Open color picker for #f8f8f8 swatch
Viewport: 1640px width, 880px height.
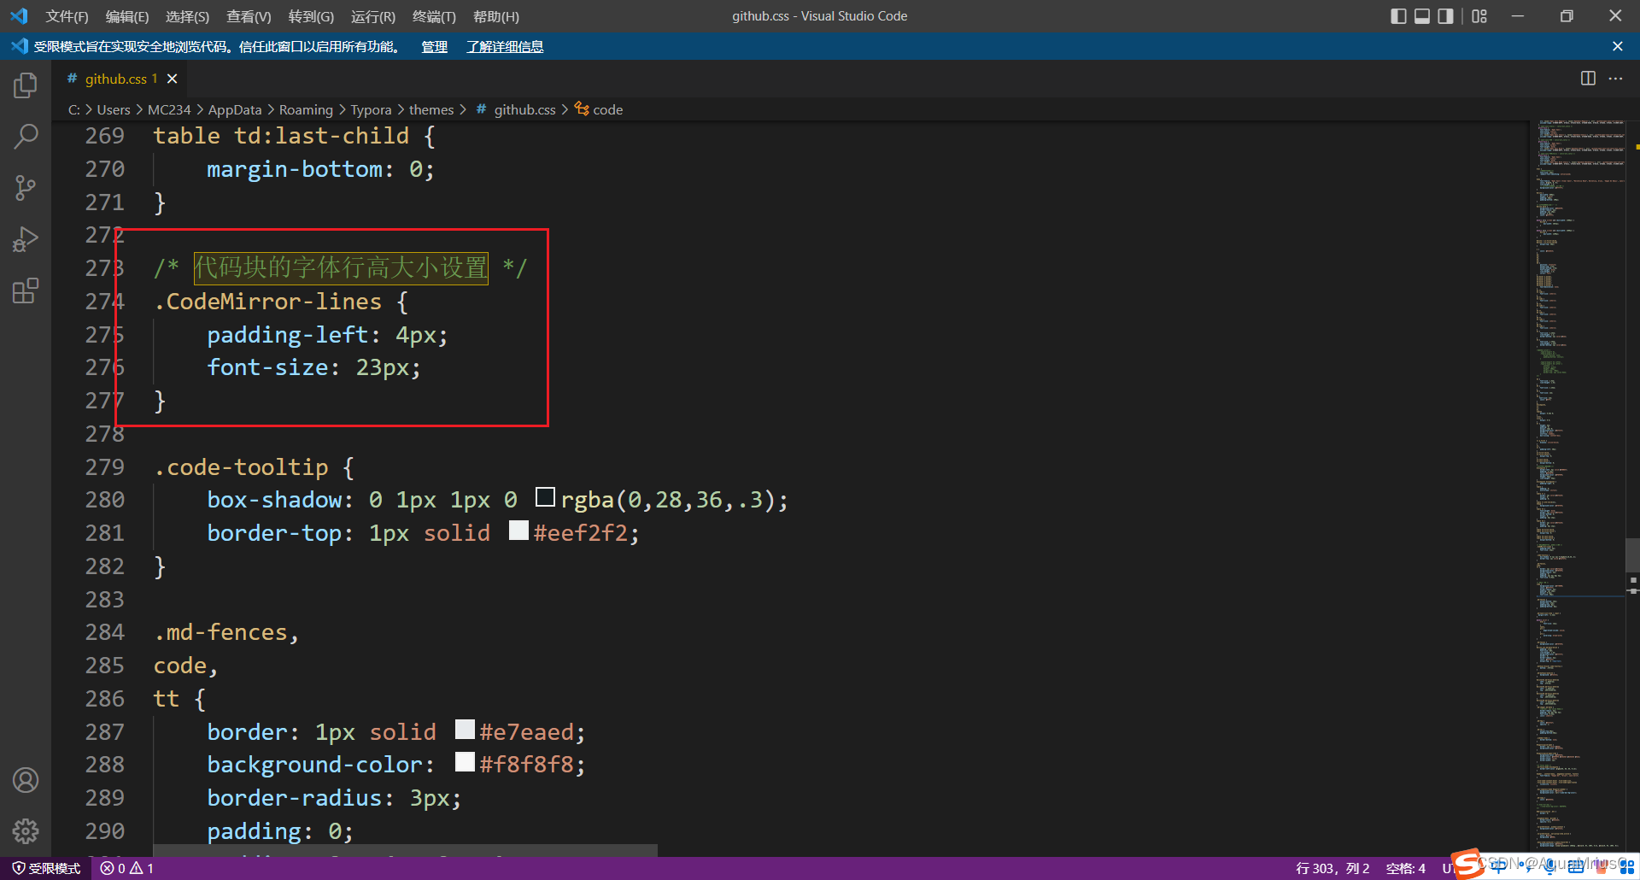465,762
